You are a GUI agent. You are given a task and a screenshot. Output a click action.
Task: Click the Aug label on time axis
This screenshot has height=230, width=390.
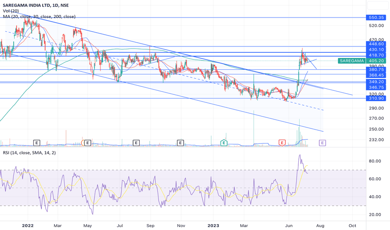pyautogui.click(x=320, y=226)
